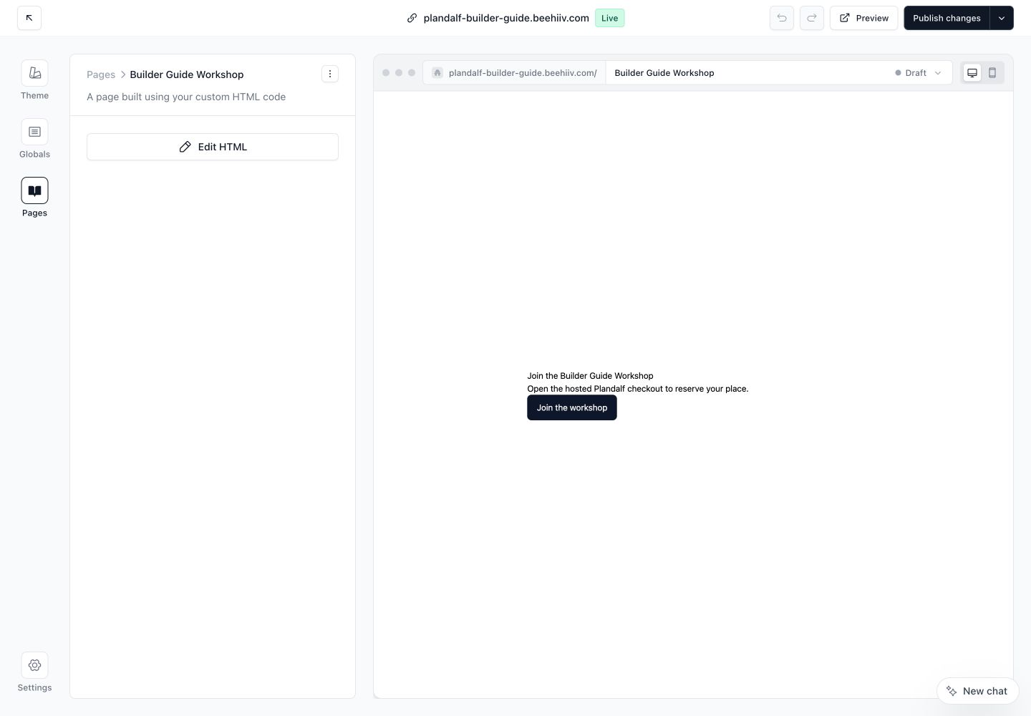
Task: Click the Live status badge
Action: (x=610, y=18)
